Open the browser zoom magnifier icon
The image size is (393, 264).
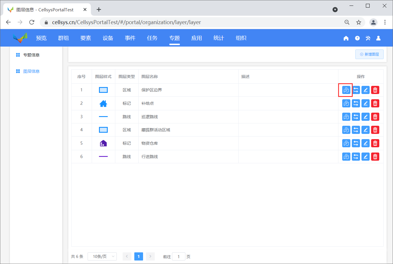[347, 22]
